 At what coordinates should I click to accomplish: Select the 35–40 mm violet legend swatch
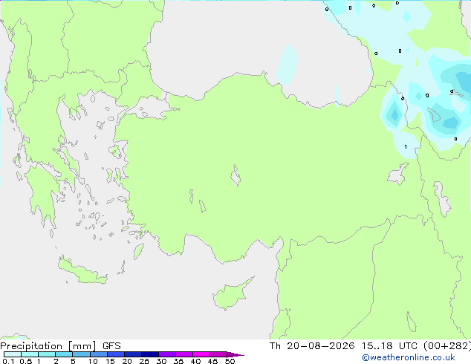(184, 354)
